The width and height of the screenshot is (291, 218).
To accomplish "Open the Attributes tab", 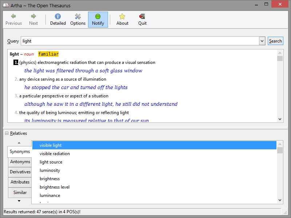I will pos(20,182).
